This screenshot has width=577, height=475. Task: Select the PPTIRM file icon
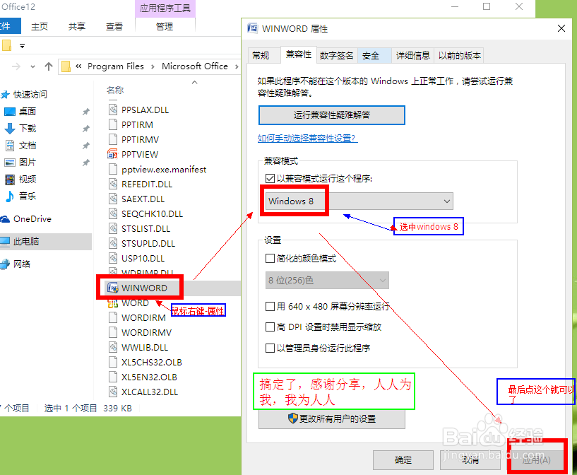113,124
